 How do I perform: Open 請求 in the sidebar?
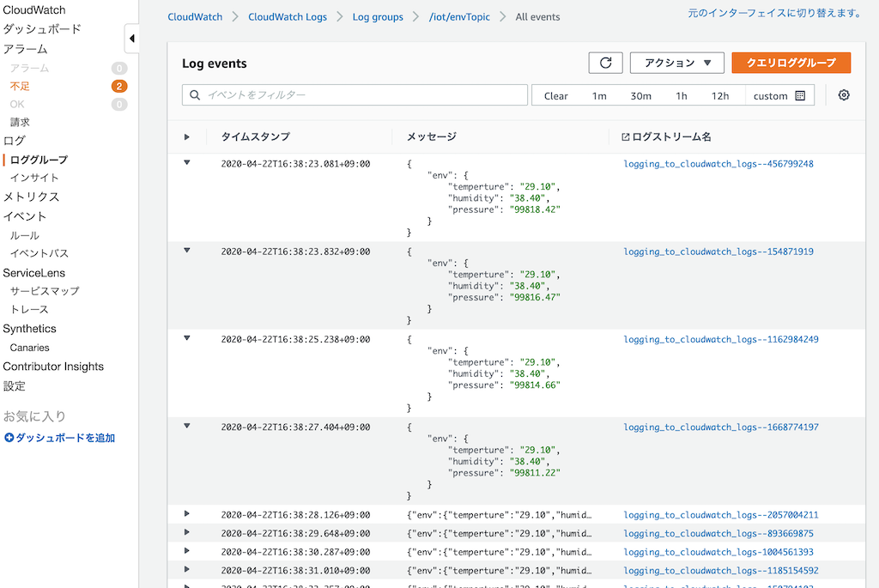click(x=20, y=122)
